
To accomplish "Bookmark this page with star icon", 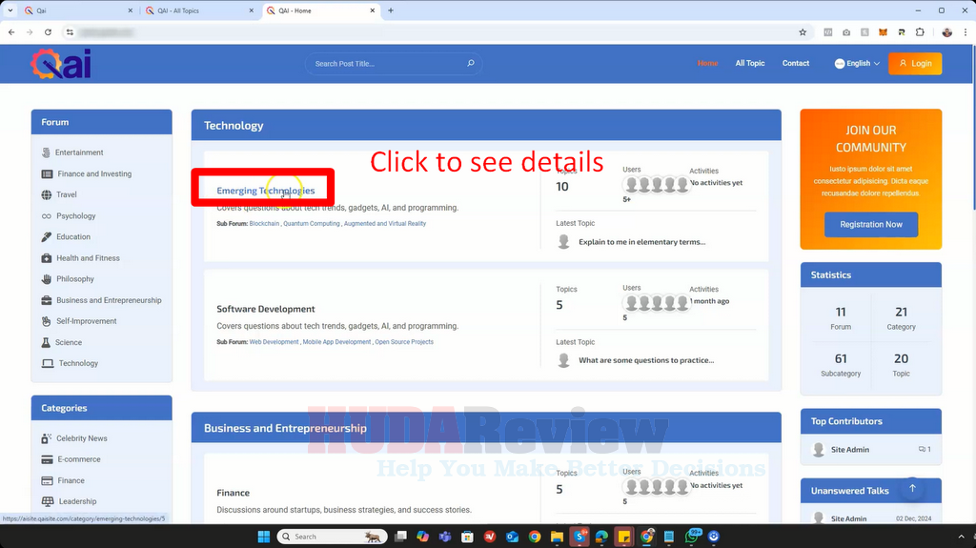I will (803, 31).
